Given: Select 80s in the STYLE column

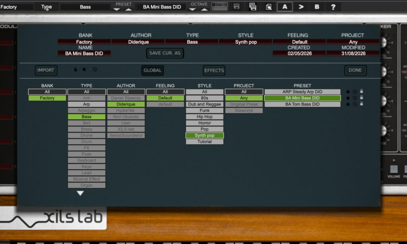Looking at the screenshot, I should point(205,98).
